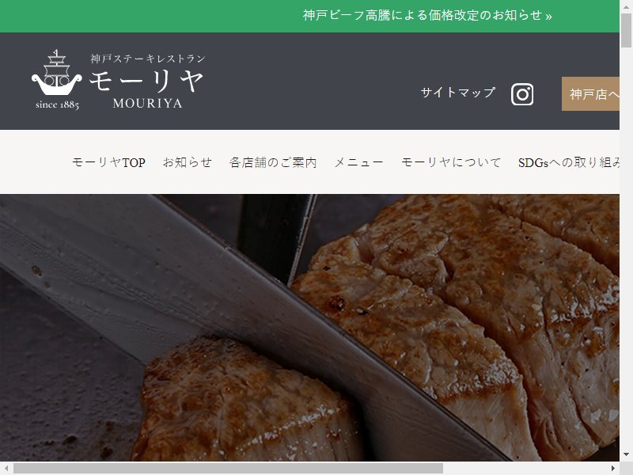
Task: Click the horizontal scrollbar right arrow
Action: [613, 468]
